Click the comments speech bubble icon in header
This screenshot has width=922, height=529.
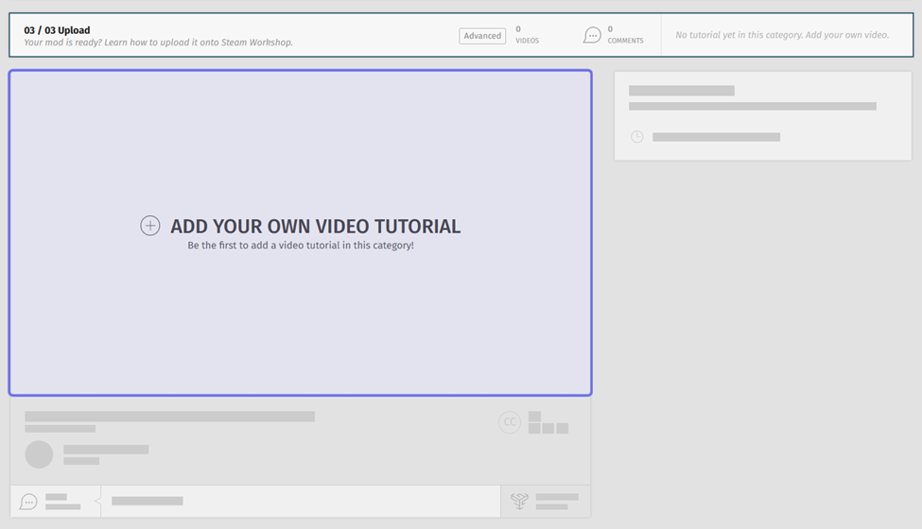click(592, 36)
